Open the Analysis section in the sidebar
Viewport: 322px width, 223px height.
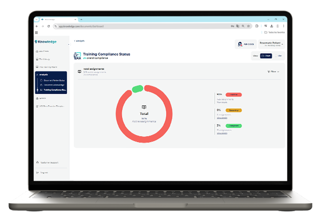pos(42,74)
